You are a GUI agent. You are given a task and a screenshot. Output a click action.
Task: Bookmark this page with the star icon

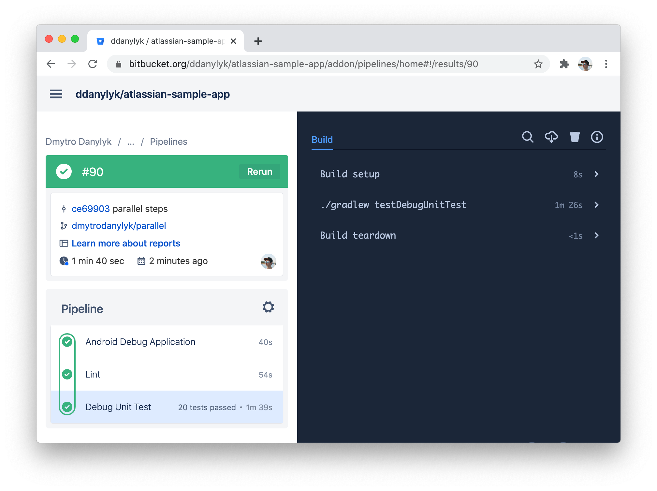[538, 64]
